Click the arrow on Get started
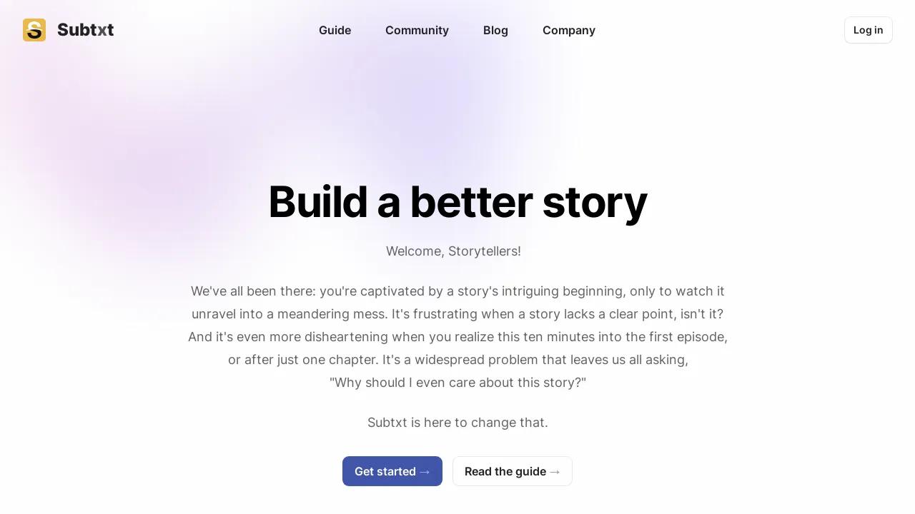 [x=425, y=471]
